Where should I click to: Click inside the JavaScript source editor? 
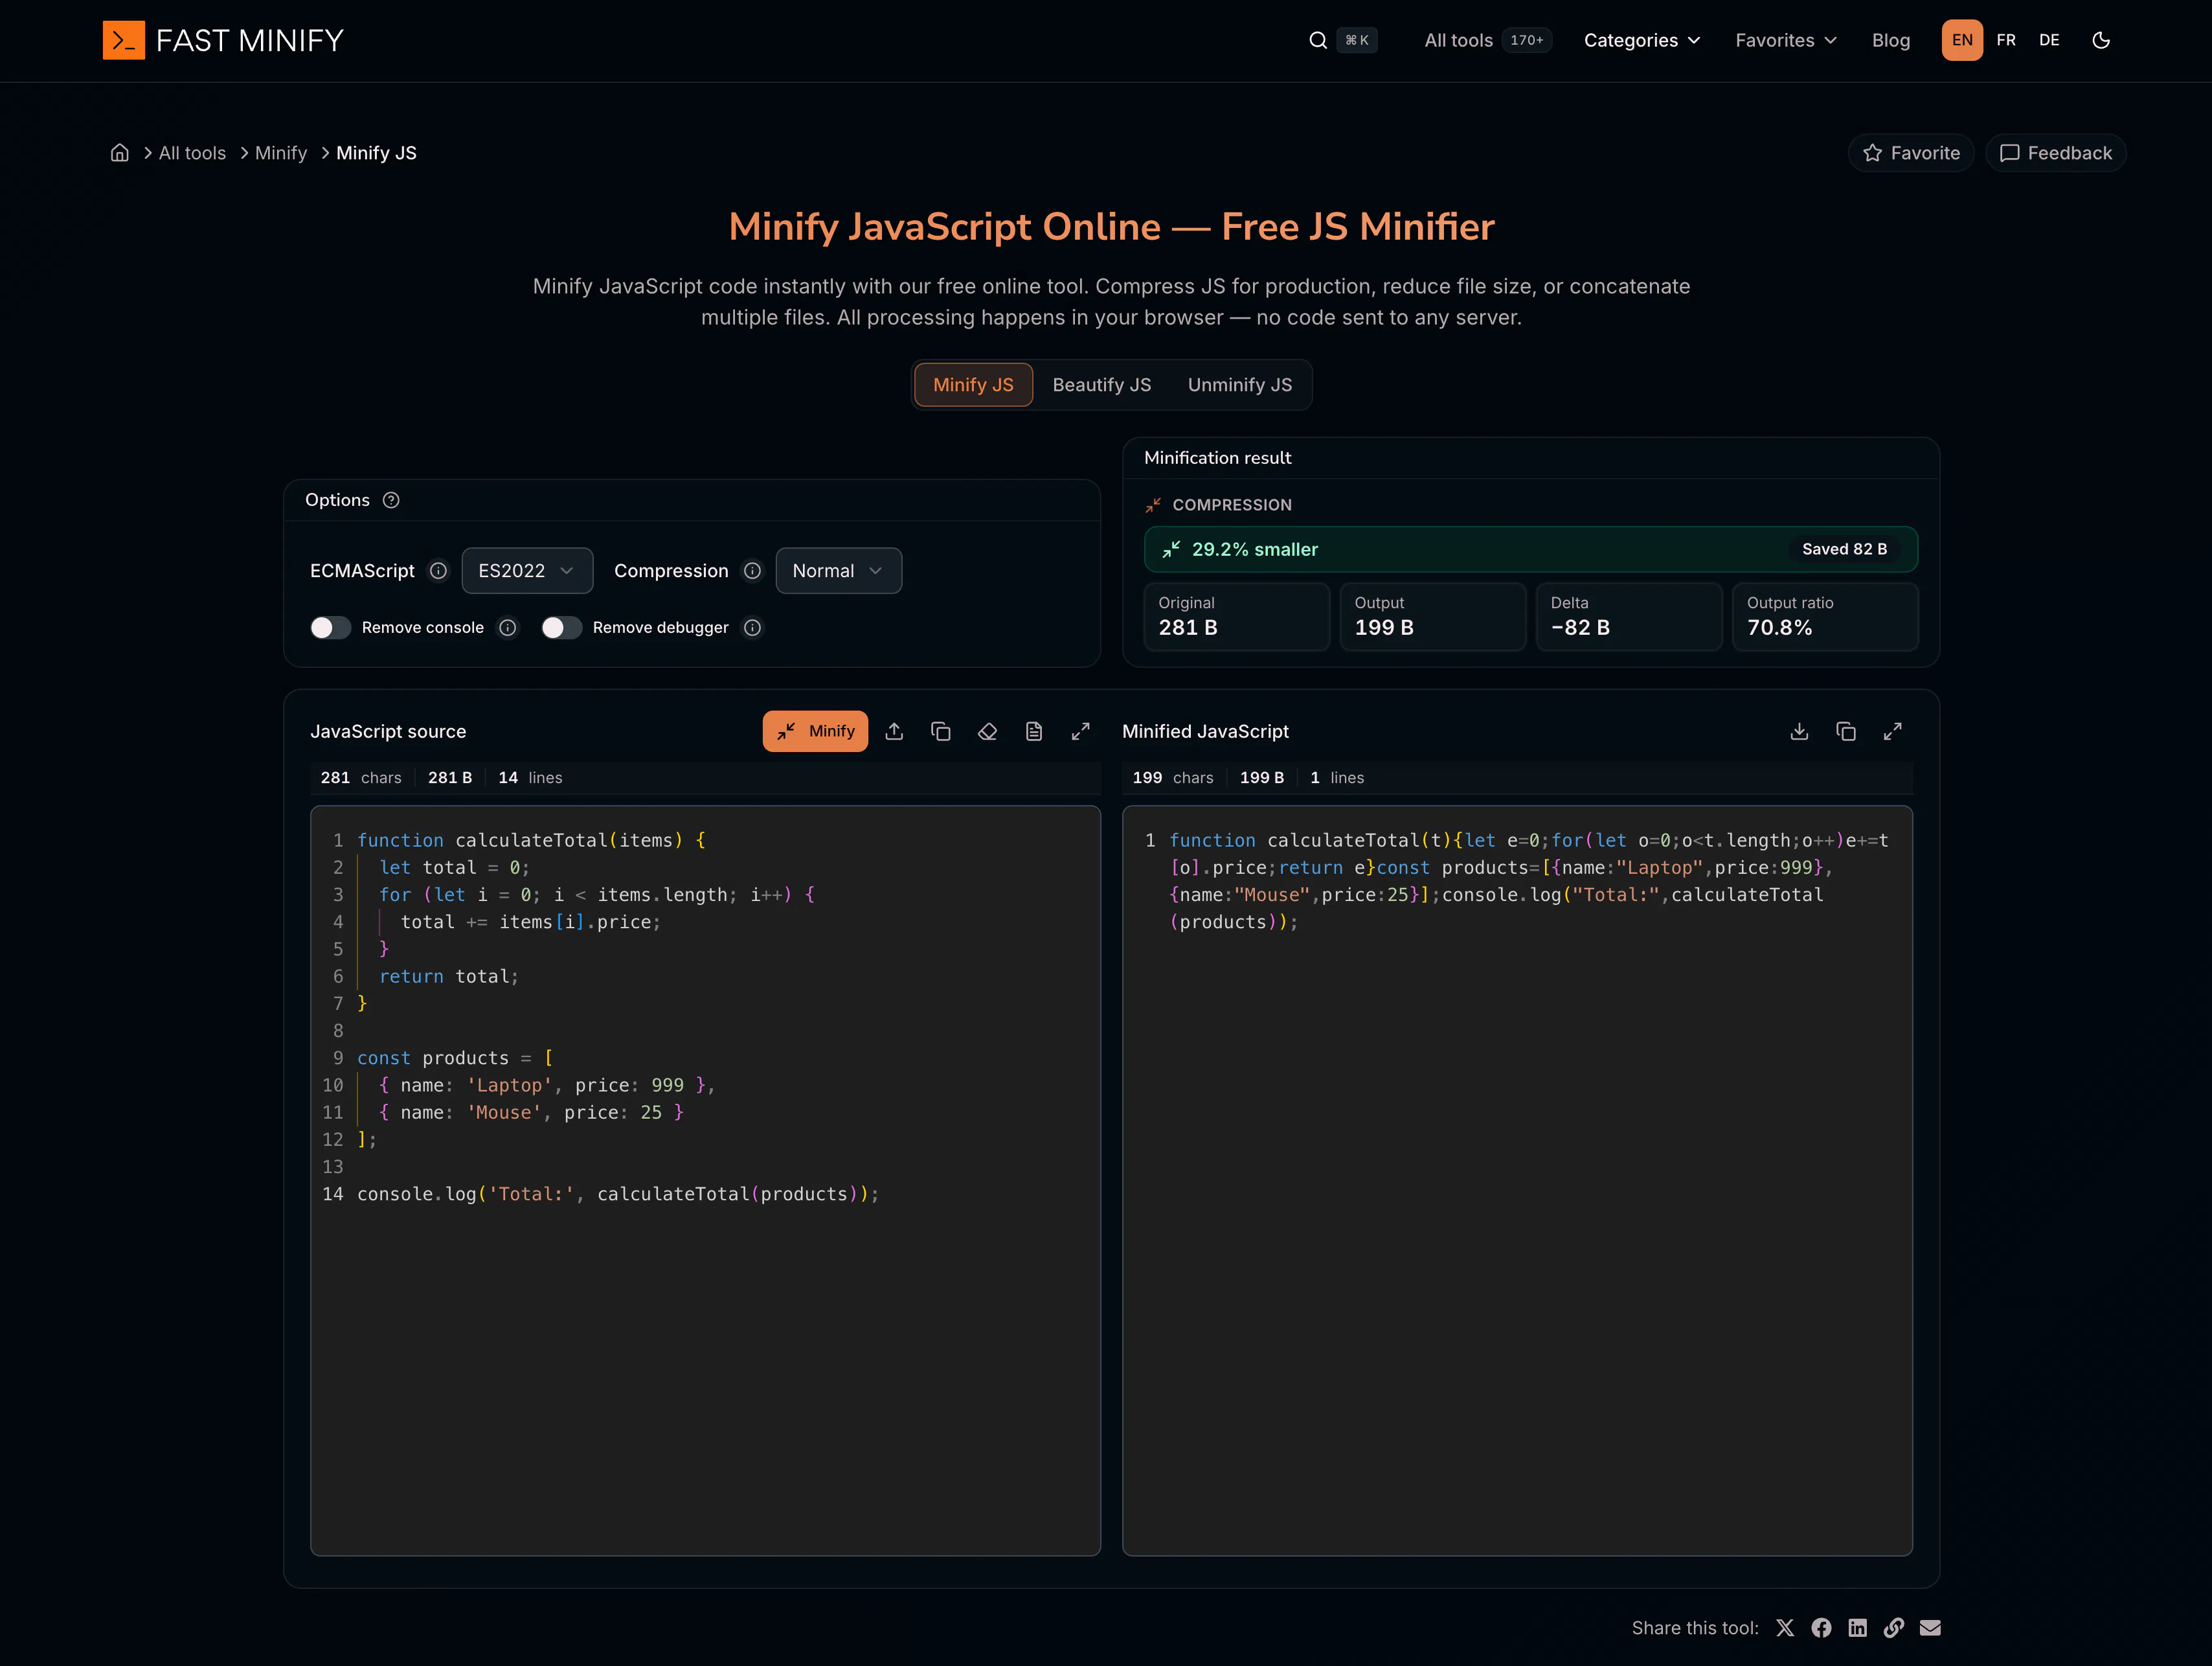705,1181
